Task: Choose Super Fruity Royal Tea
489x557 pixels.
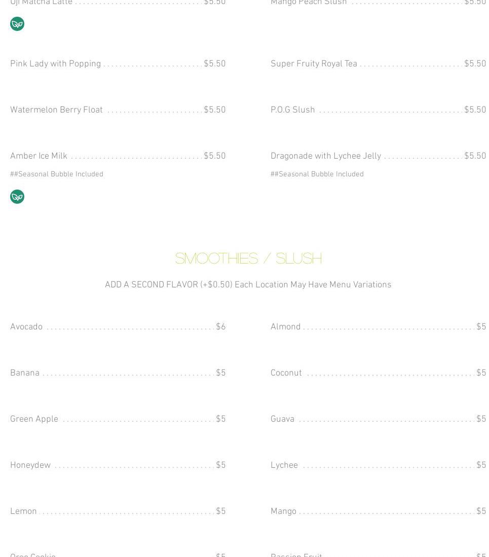Action: tap(314, 64)
